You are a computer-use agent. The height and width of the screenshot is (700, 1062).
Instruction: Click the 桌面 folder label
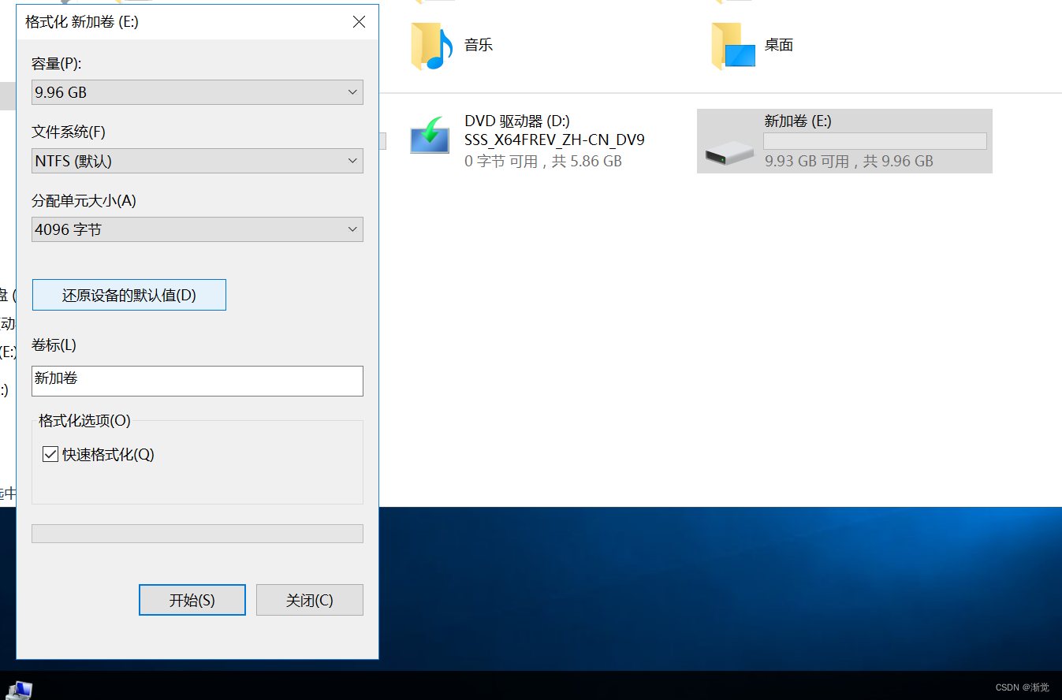coord(778,45)
